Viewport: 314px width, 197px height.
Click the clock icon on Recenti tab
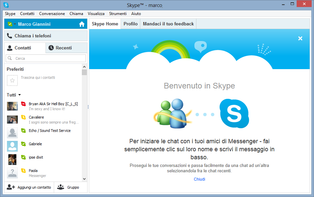coord(51,48)
